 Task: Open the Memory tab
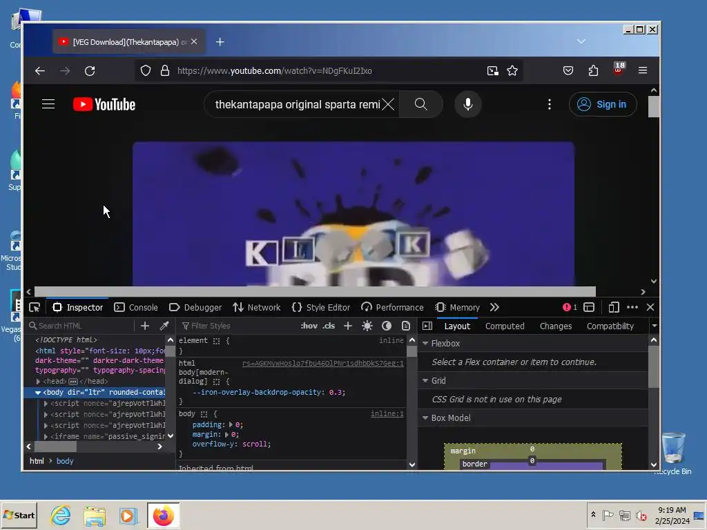click(457, 307)
